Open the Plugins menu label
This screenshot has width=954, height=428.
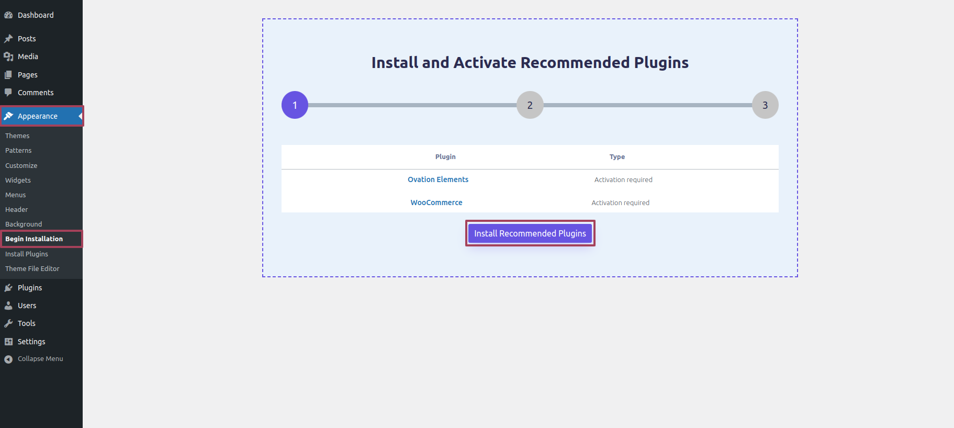[30, 288]
